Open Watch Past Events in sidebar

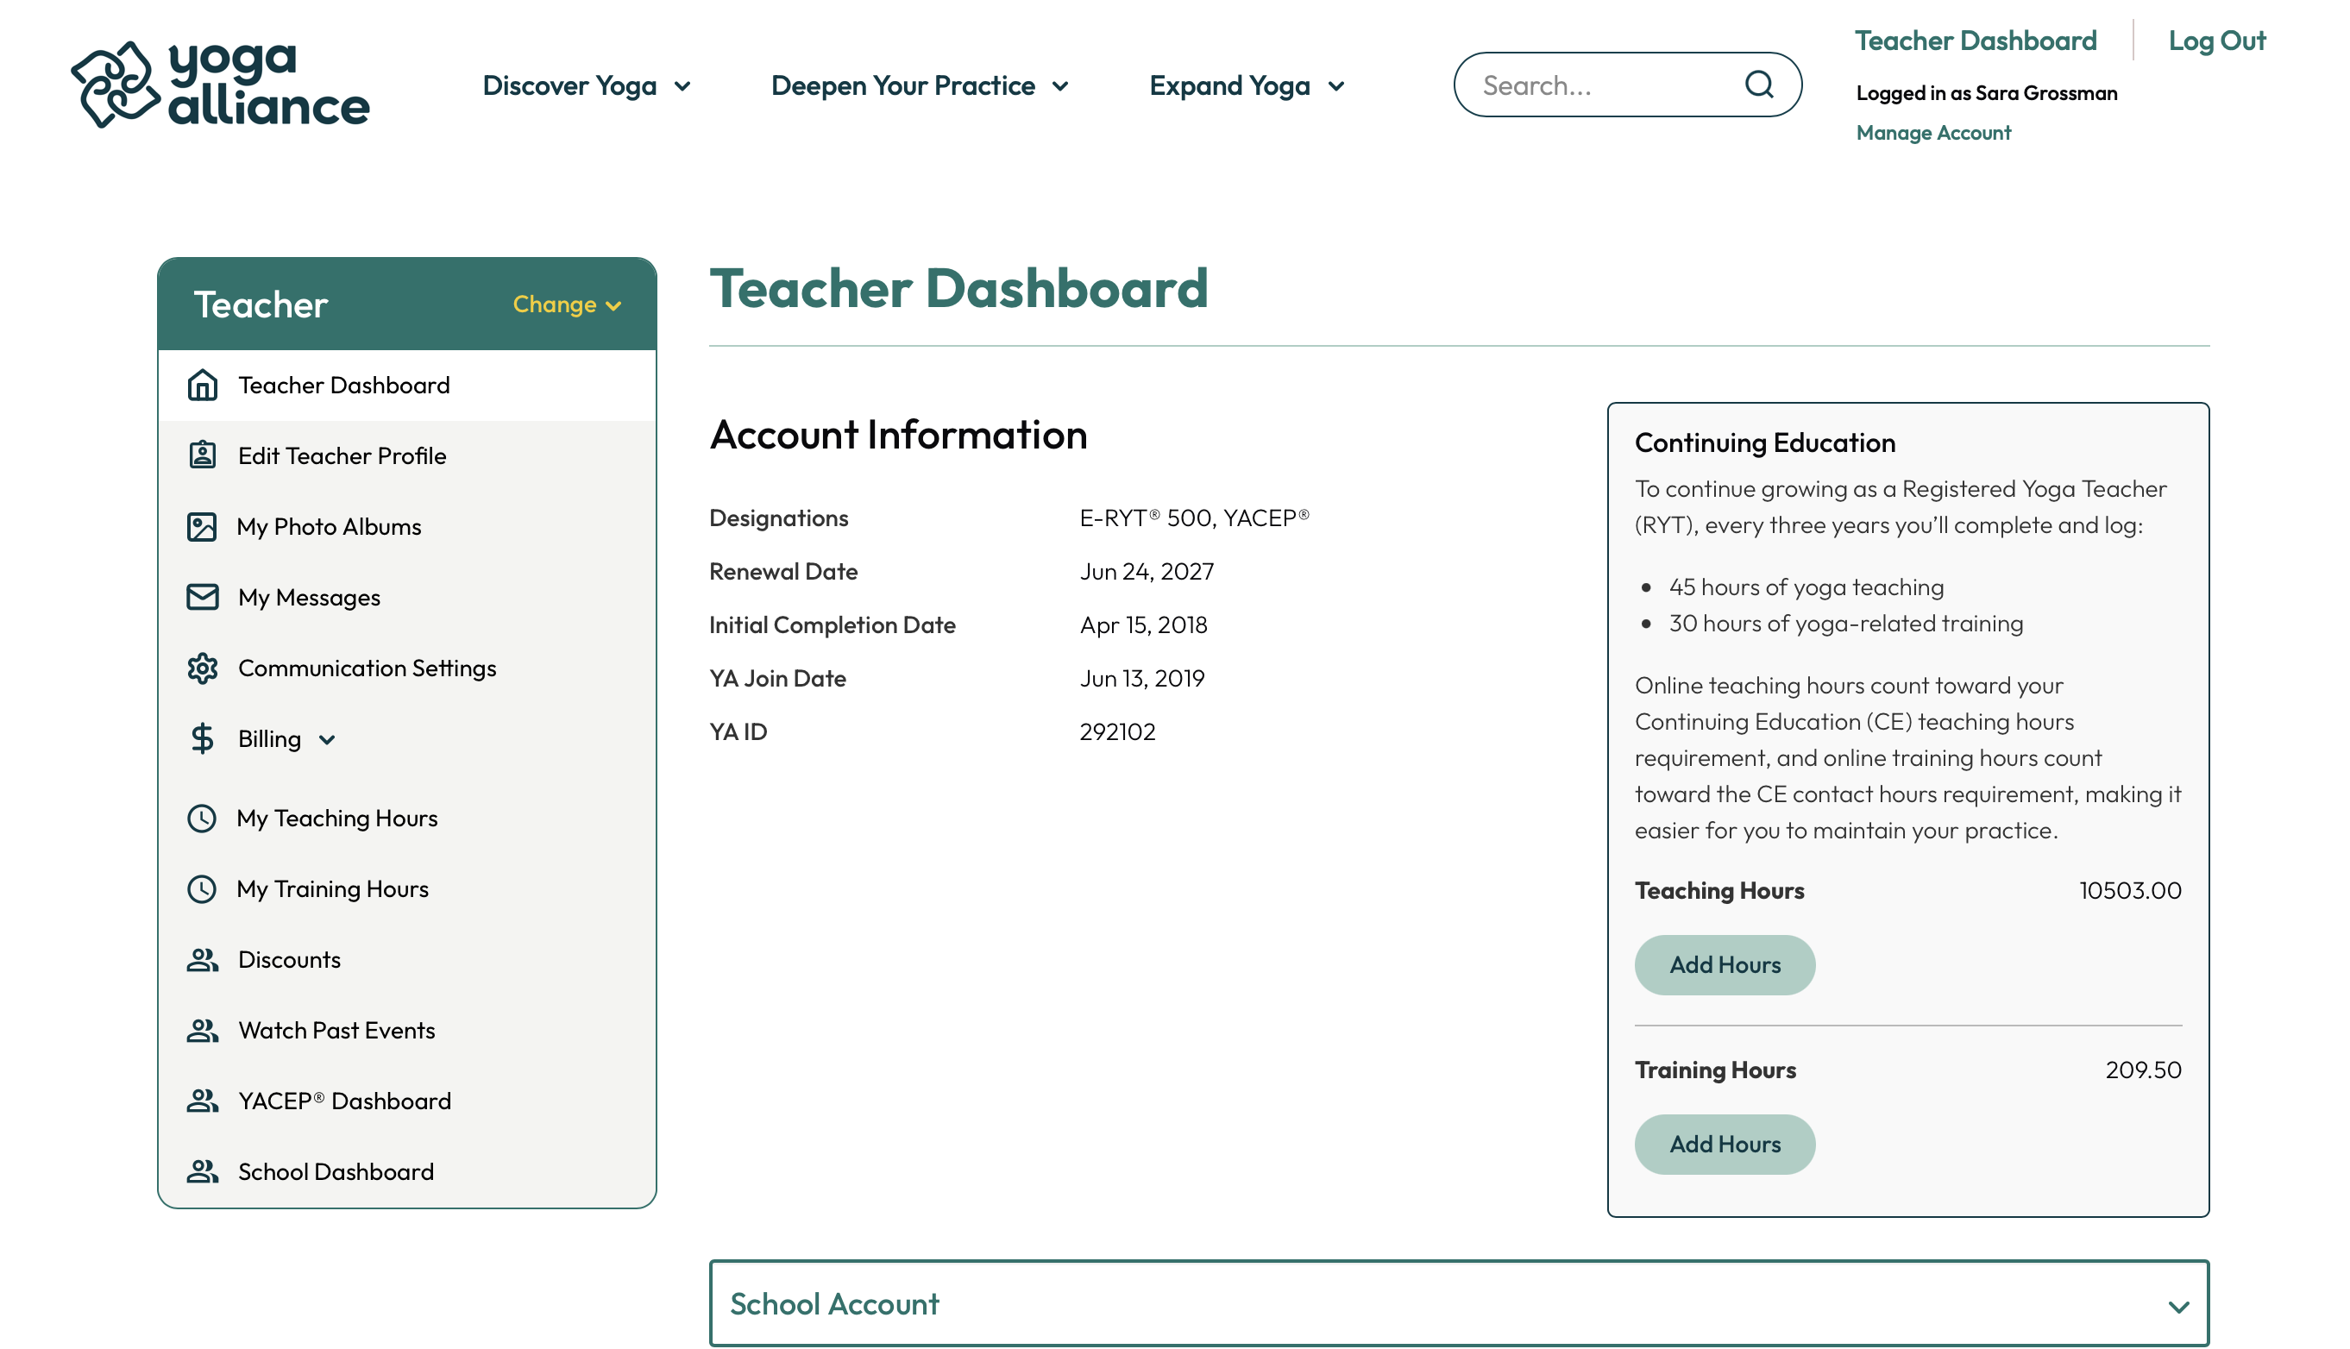tap(336, 1030)
